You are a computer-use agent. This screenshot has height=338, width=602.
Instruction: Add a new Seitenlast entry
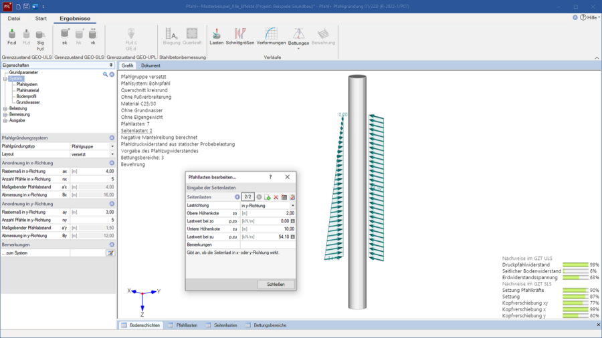point(268,197)
